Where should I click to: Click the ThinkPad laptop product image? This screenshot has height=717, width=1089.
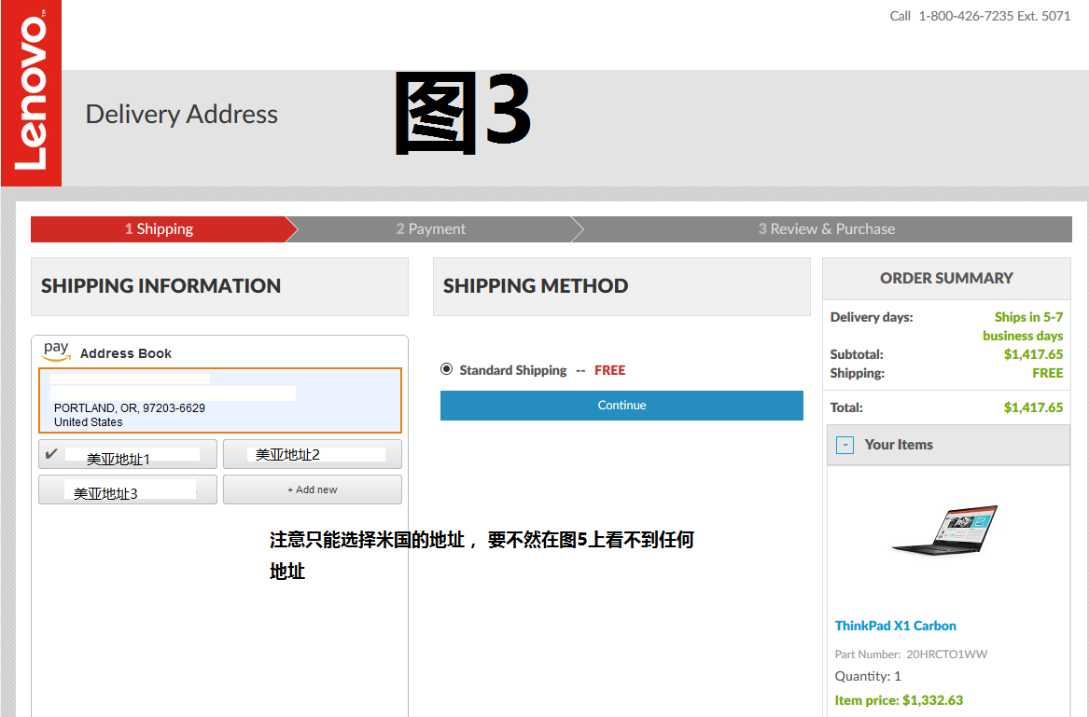click(x=944, y=530)
